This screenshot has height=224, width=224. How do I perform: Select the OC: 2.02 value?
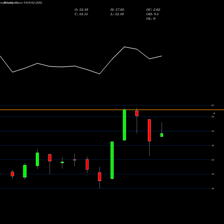point(153,9)
